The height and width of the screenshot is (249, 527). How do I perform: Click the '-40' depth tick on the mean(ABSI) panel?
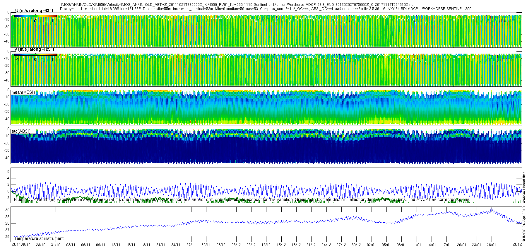tap(6, 119)
